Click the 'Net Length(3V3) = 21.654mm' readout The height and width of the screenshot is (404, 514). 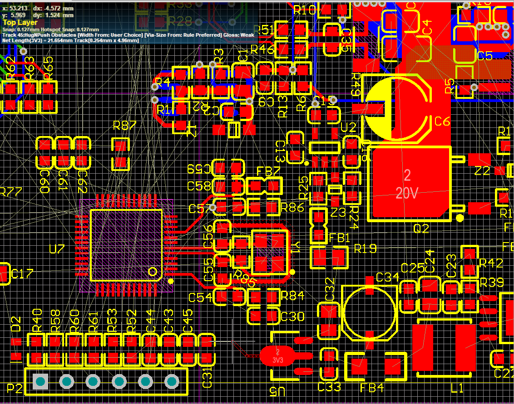coord(70,41)
